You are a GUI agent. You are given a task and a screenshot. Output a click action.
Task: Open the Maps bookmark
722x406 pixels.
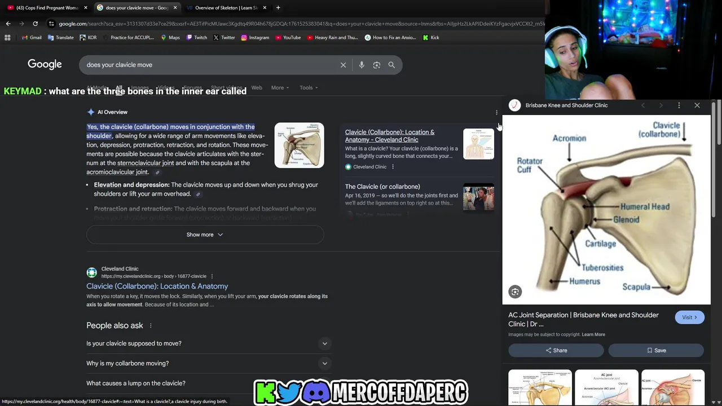tap(170, 38)
